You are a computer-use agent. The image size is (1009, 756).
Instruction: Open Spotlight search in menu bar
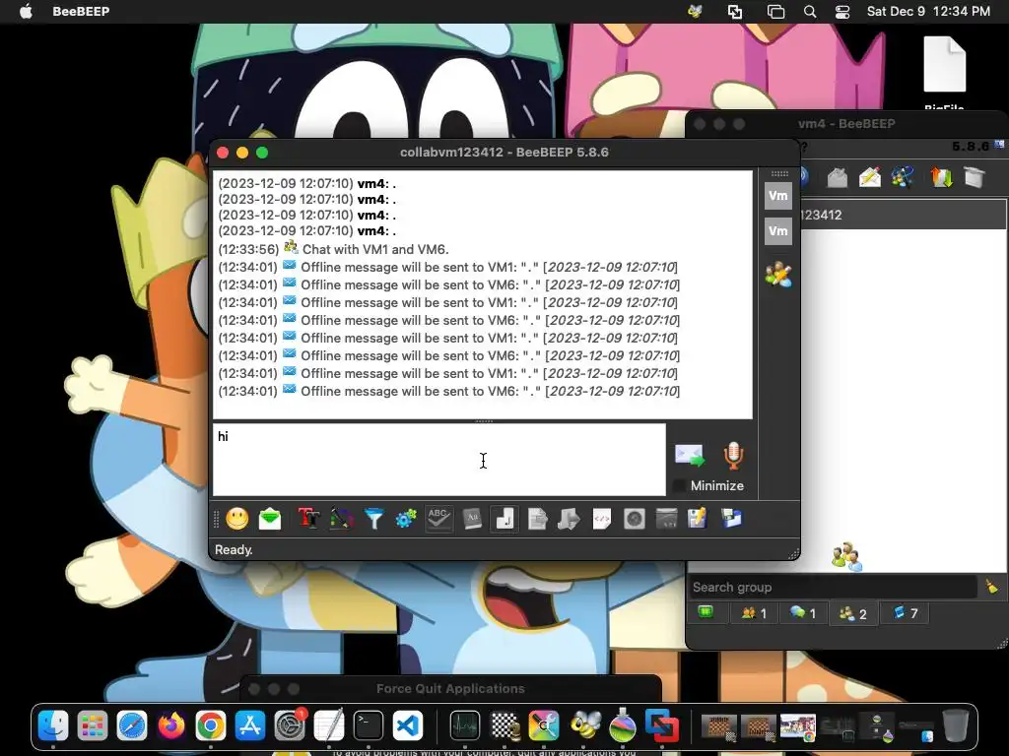(x=810, y=12)
